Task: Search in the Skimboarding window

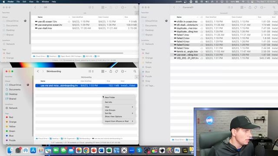Action: coord(135,71)
